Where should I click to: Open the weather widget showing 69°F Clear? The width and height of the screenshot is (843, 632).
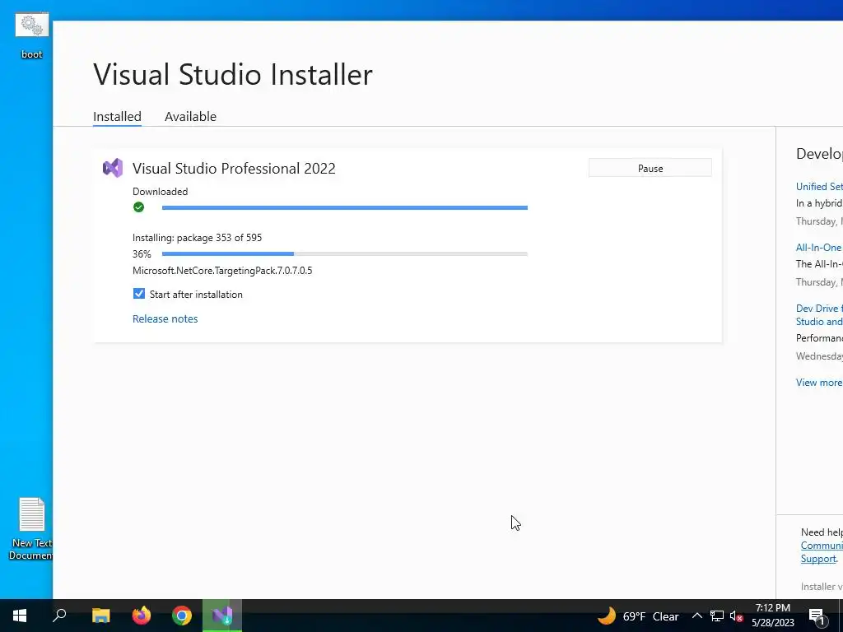638,616
